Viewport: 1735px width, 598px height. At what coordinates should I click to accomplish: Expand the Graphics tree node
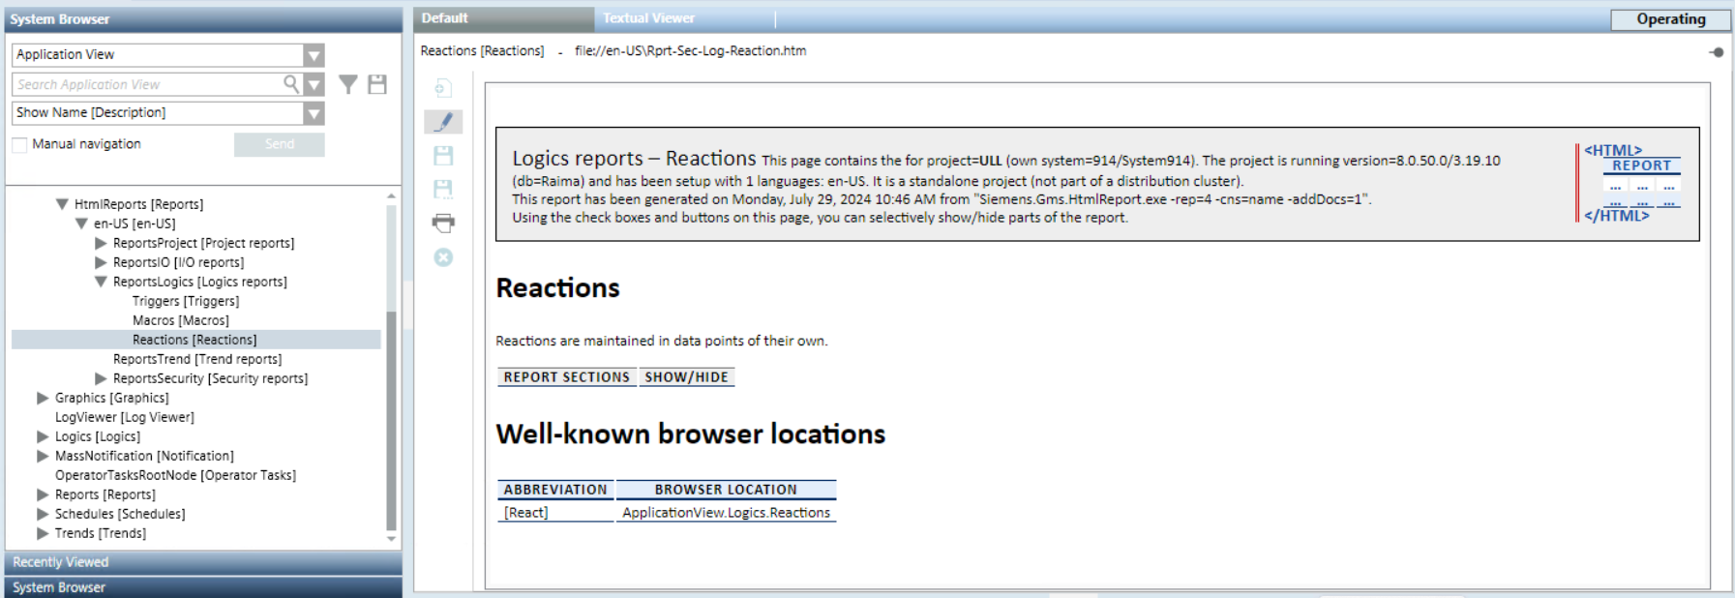point(43,398)
